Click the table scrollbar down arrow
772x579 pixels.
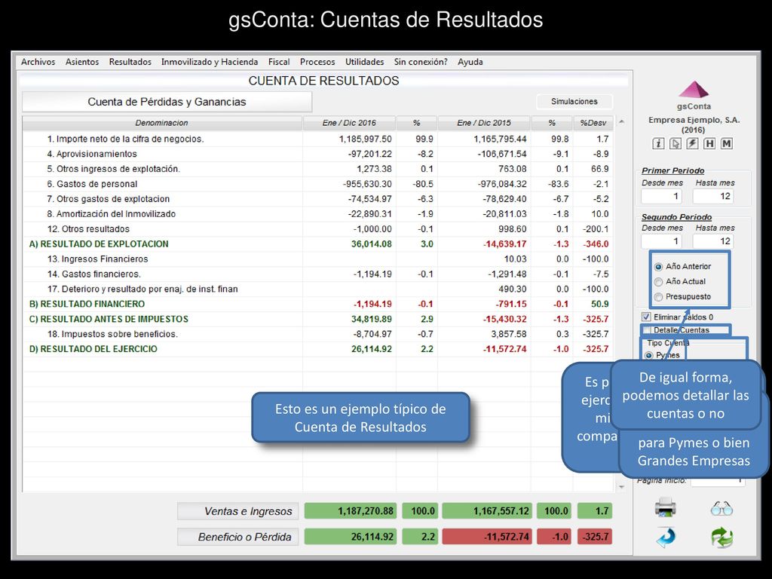pyautogui.click(x=621, y=487)
